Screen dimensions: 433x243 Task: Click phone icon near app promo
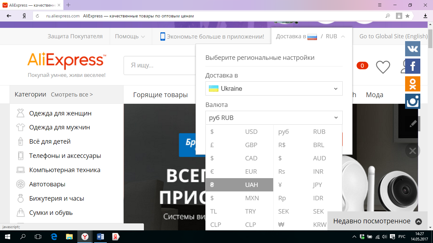(163, 36)
